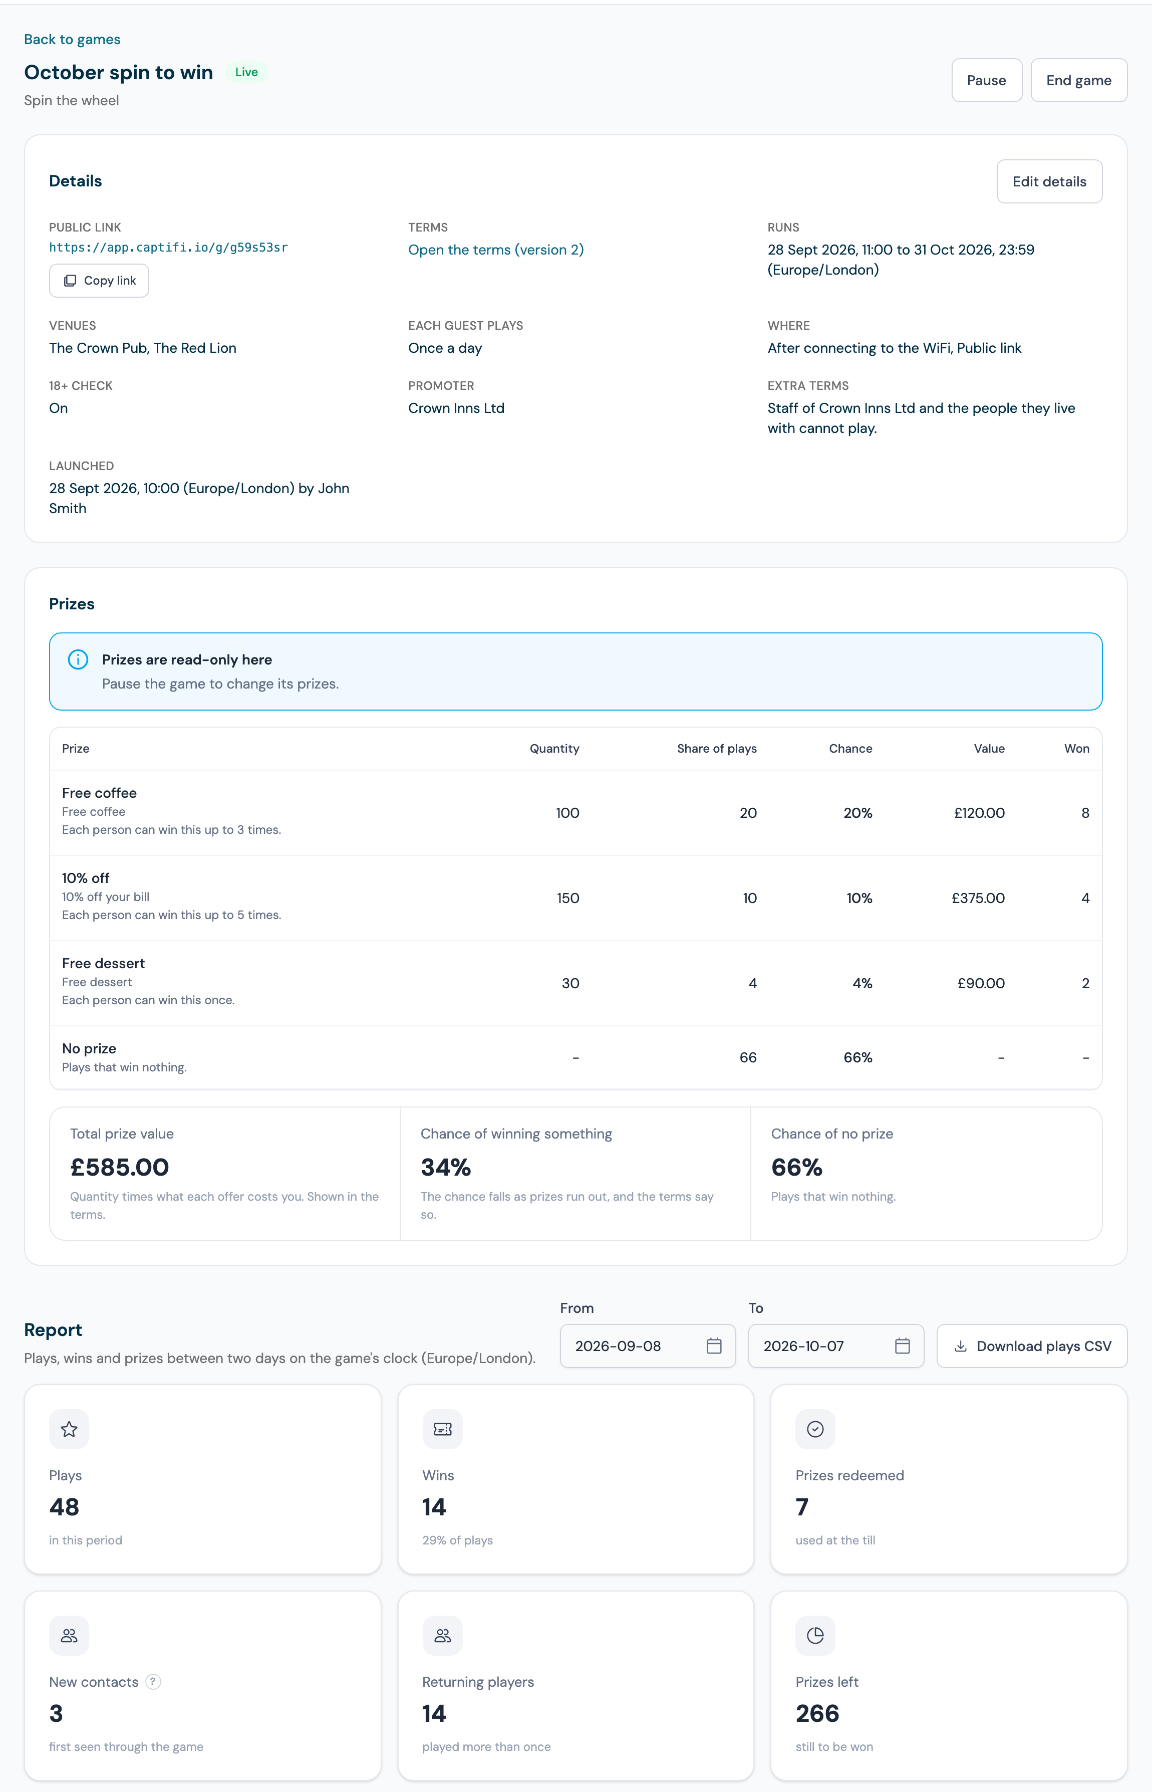Click the £585.00 total prize value
The height and width of the screenshot is (1792, 1152).
click(120, 1167)
